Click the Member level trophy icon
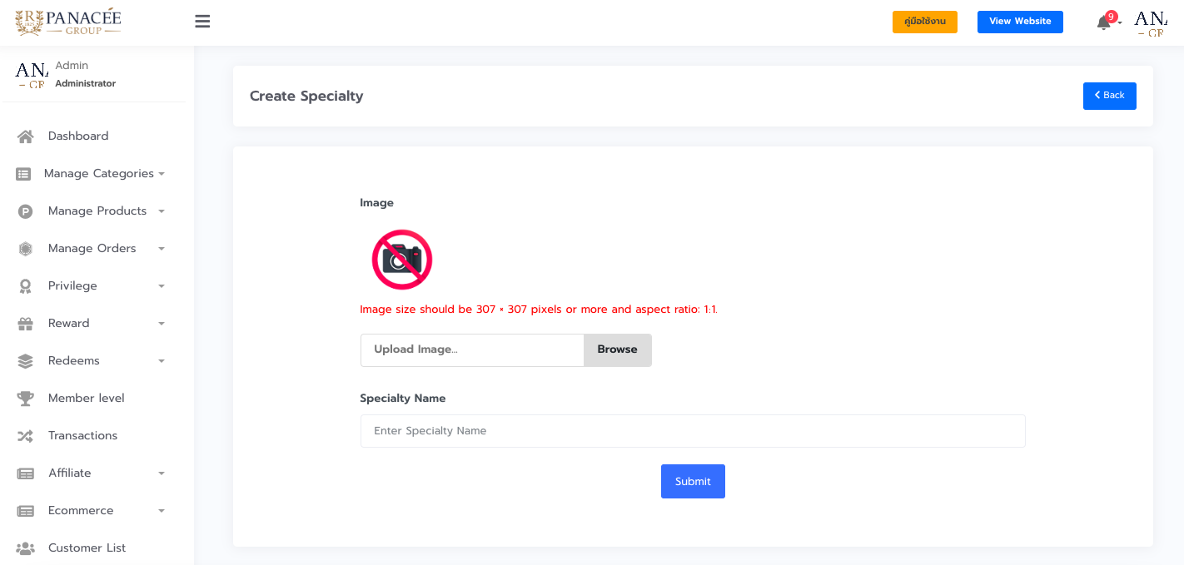The image size is (1184, 565). (x=26, y=399)
